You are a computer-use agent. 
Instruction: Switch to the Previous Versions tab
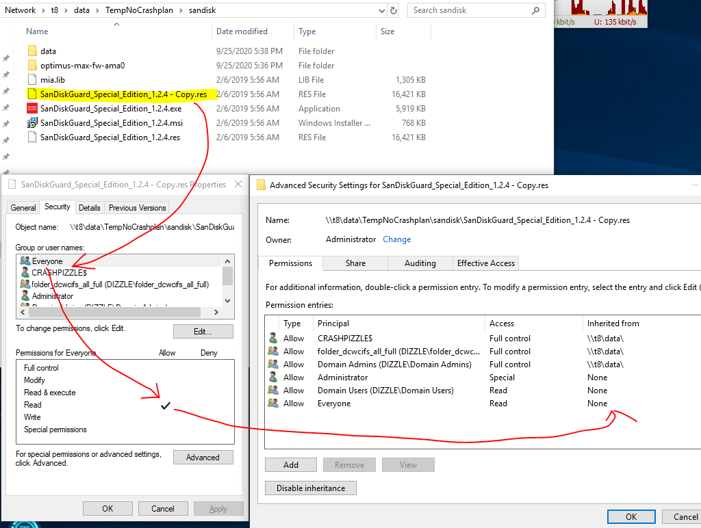137,208
